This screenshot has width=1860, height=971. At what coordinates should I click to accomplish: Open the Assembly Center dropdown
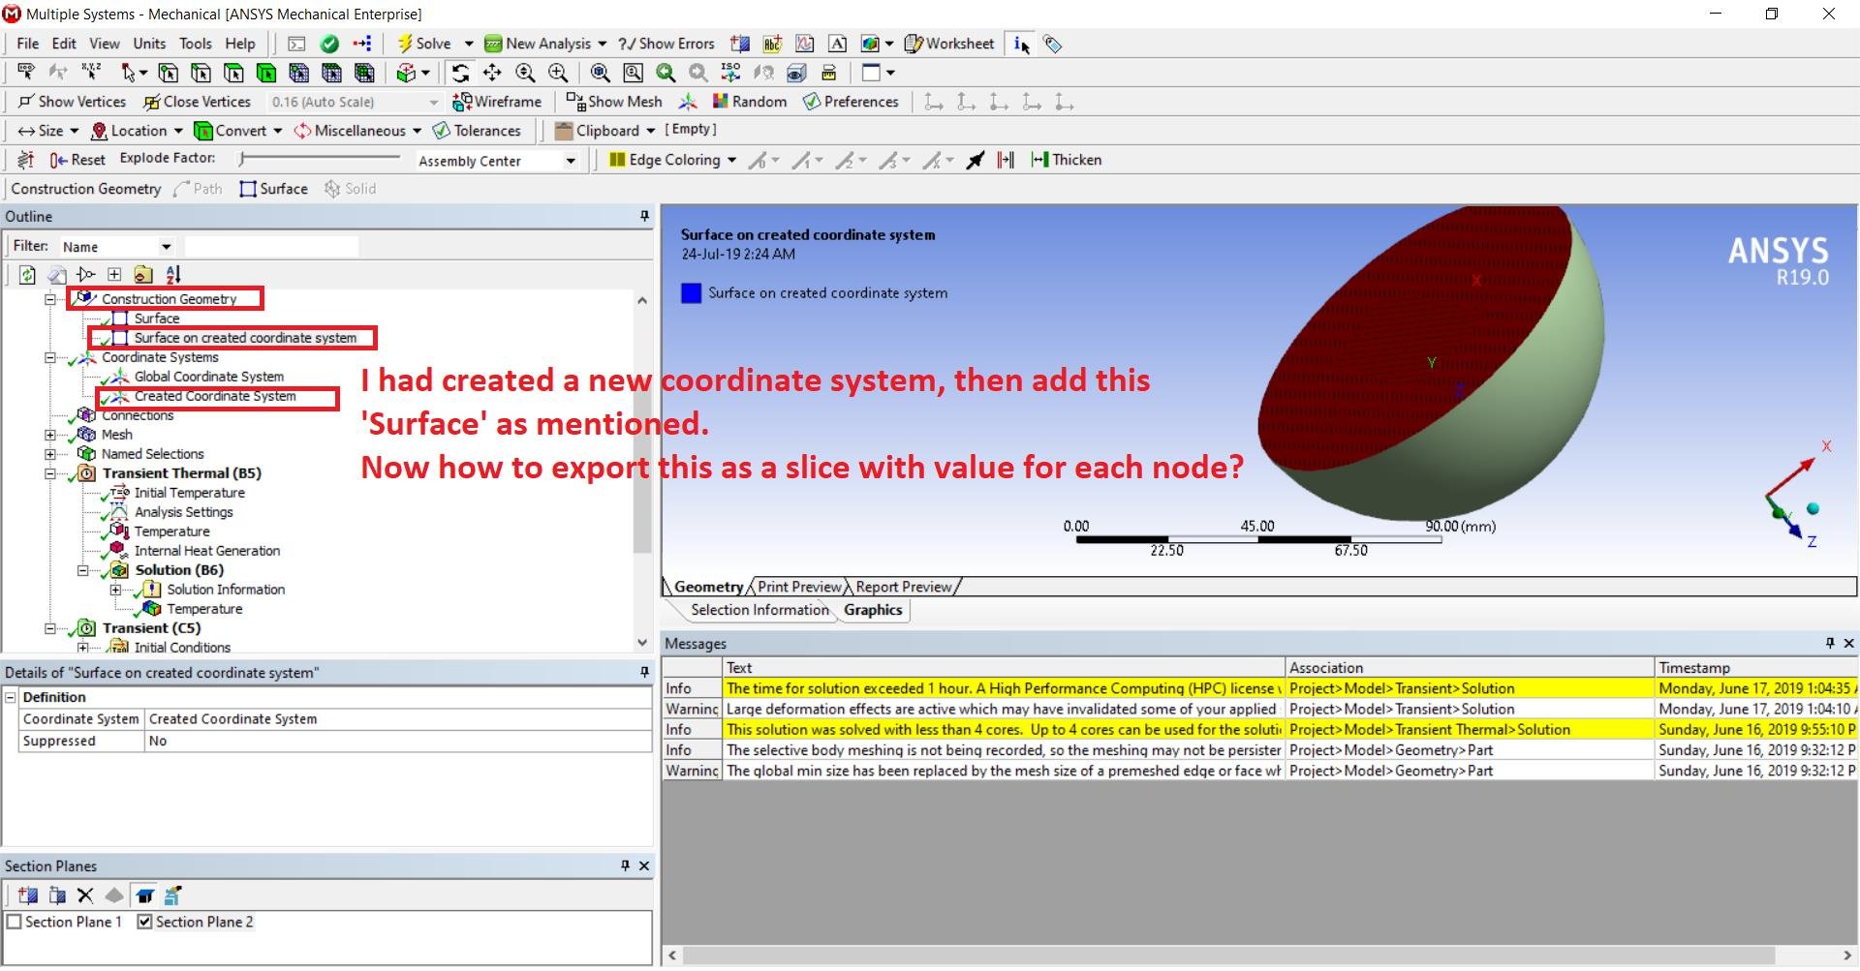571,161
